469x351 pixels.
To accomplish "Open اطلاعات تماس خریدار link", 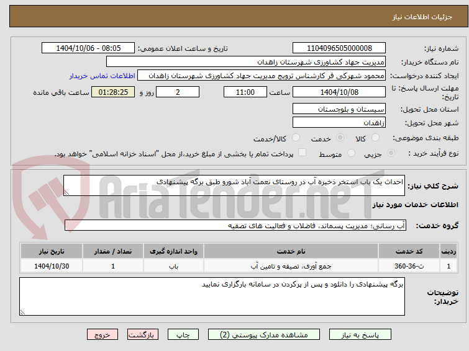I will [x=102, y=76].
